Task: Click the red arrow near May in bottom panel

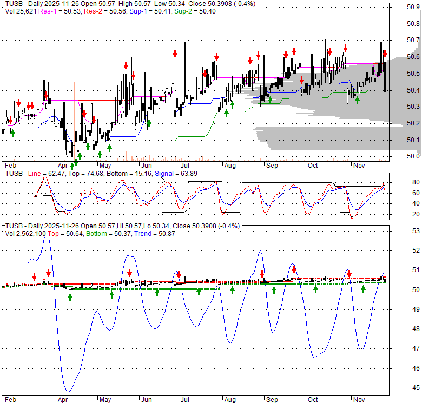Action: click(129, 272)
